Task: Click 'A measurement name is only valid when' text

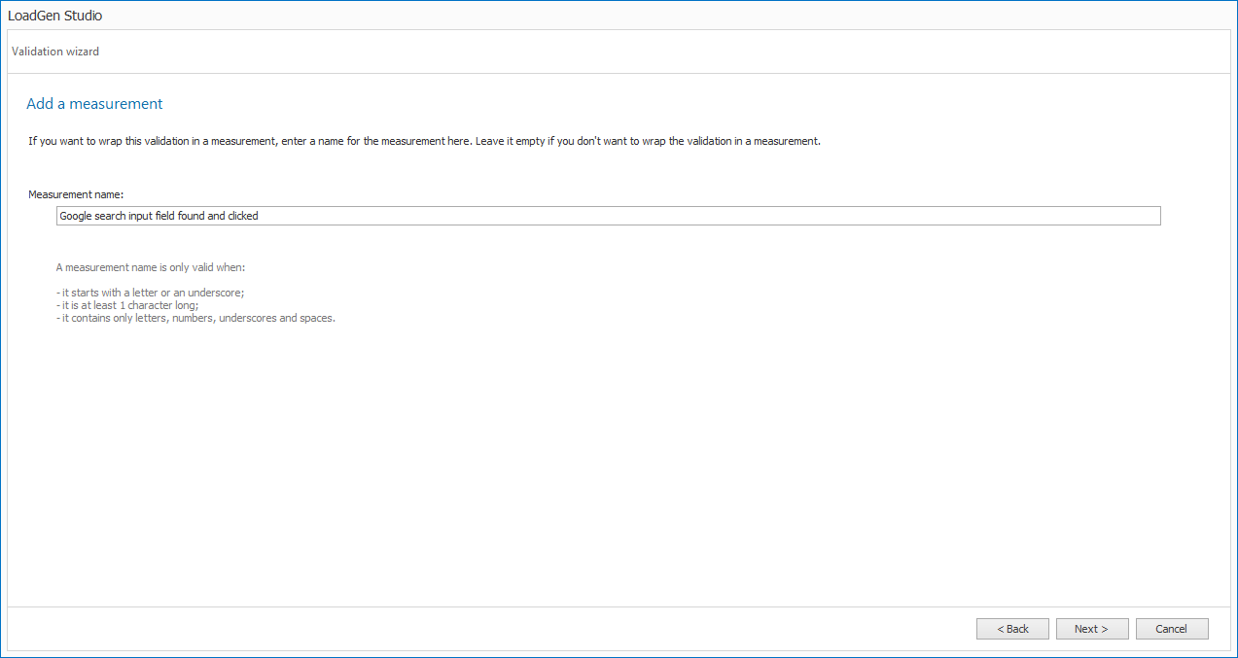Action: 151,267
